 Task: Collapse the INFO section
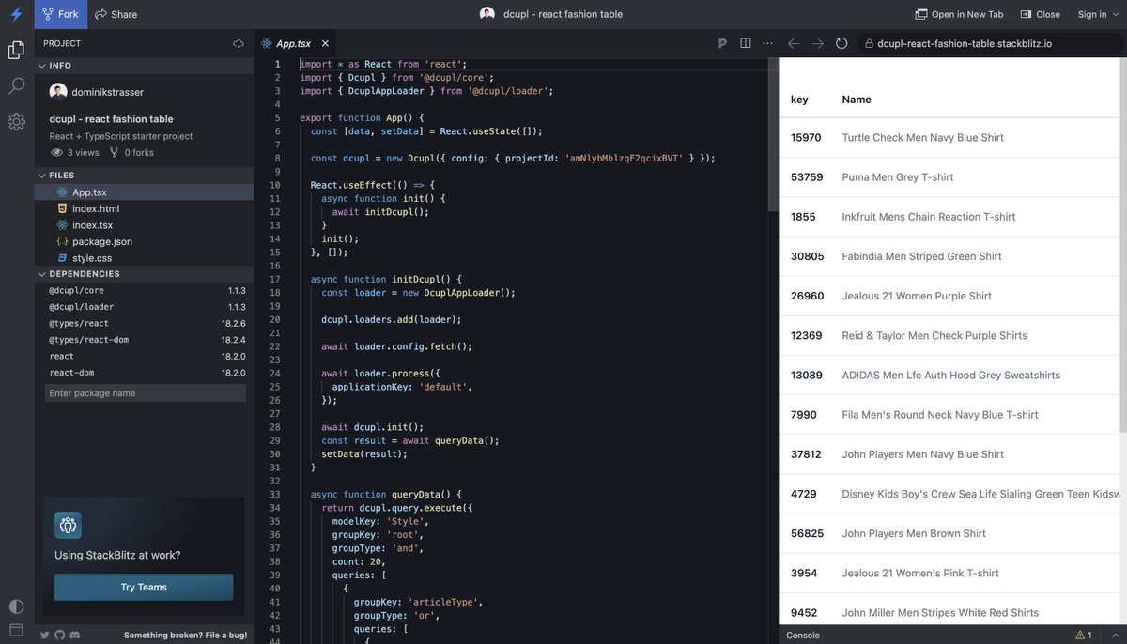coord(145,66)
